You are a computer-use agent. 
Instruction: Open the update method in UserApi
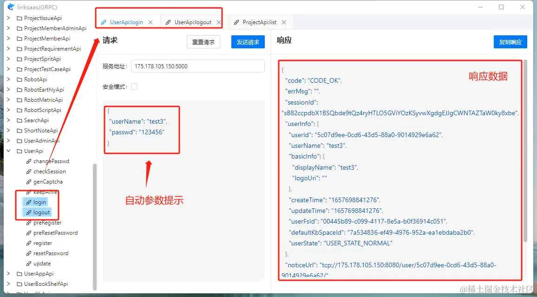pos(42,264)
